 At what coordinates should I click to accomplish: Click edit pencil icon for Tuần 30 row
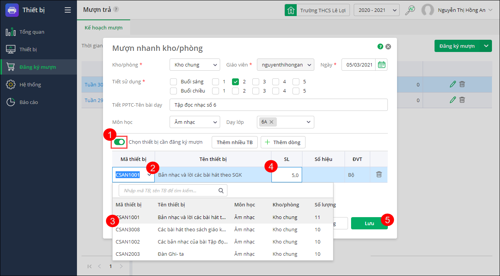point(453,84)
